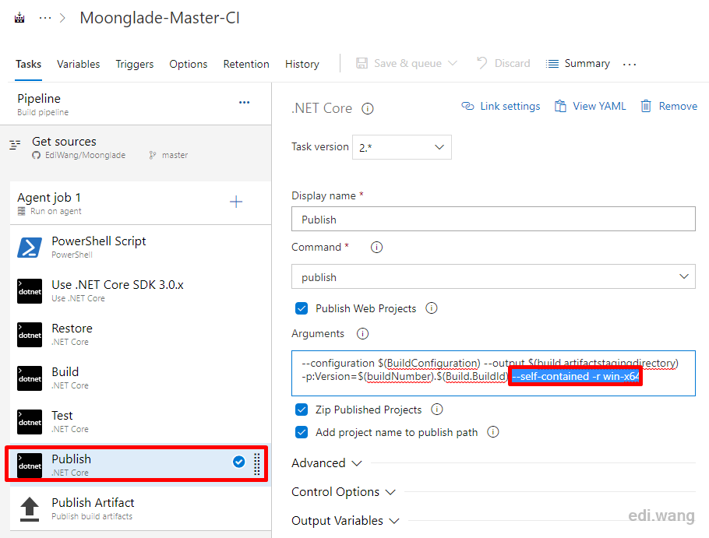Viewport: 709px width, 538px height.
Task: Open the Save & queue floppy icon
Action: [x=362, y=63]
